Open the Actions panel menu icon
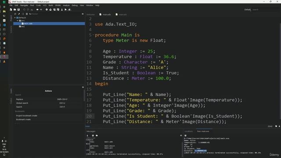Image resolution: width=281 pixels, height=158 pixels. click(83, 87)
